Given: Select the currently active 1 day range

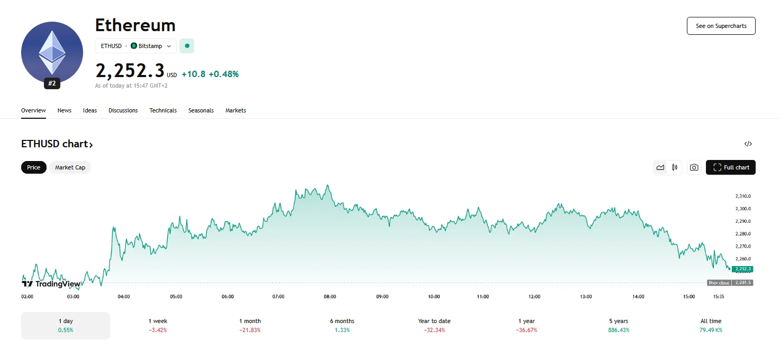Looking at the screenshot, I should 65,325.
